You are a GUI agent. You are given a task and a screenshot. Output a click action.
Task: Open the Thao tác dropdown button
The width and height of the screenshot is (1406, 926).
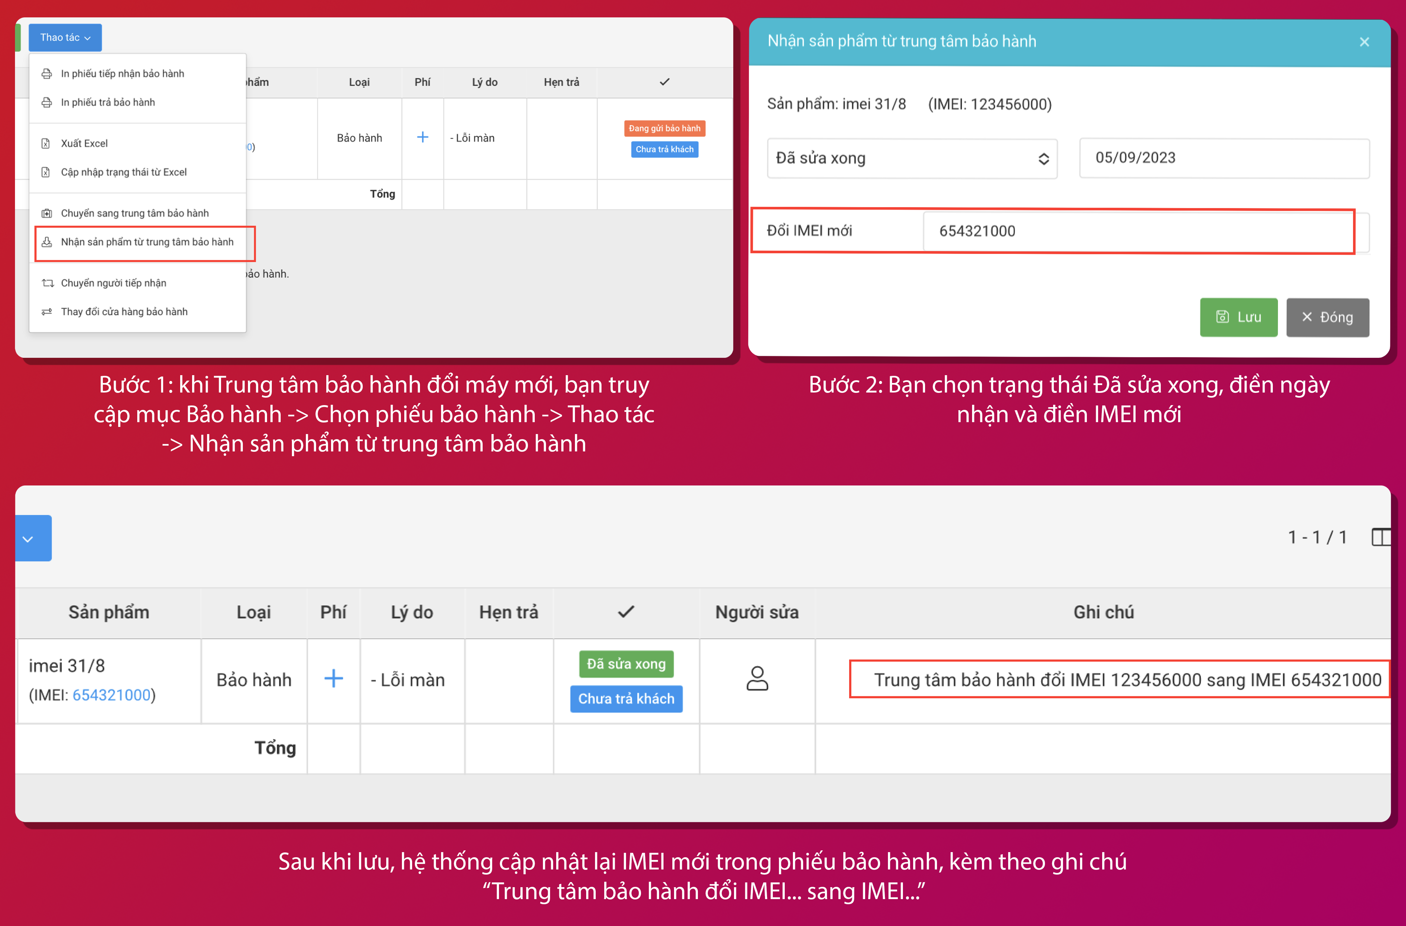(x=65, y=38)
